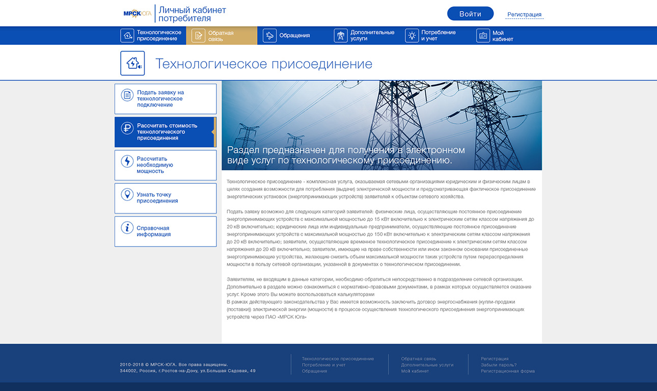Image resolution: width=657 pixels, height=391 pixels.
Task: Click the house icon in Технологическое присоединение tab
Action: click(x=127, y=36)
